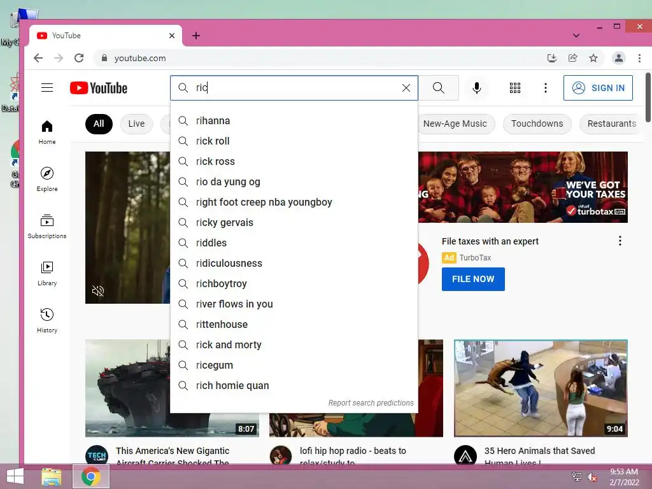Click the address bar lock icon
The image size is (652, 489).
(104, 58)
